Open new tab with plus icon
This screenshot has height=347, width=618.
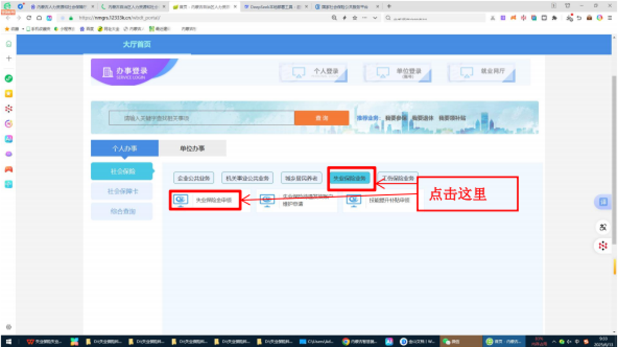(388, 6)
